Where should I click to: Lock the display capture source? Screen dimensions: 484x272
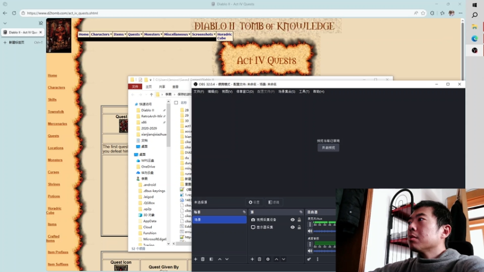[299, 227]
